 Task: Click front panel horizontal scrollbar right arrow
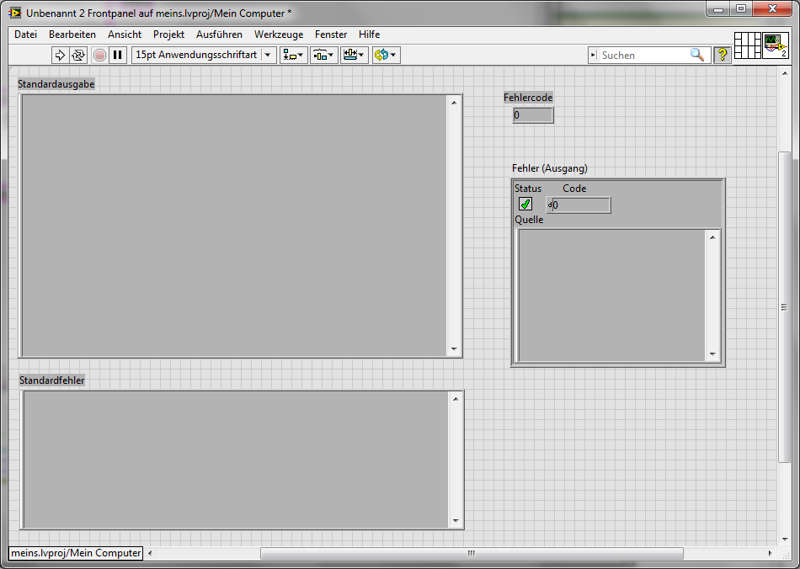(771, 553)
